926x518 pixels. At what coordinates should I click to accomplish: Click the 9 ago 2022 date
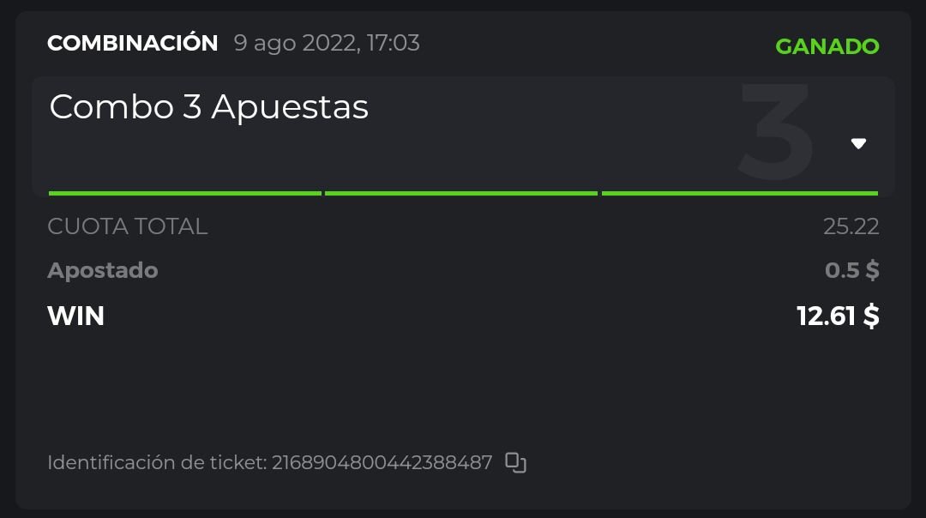[x=295, y=43]
